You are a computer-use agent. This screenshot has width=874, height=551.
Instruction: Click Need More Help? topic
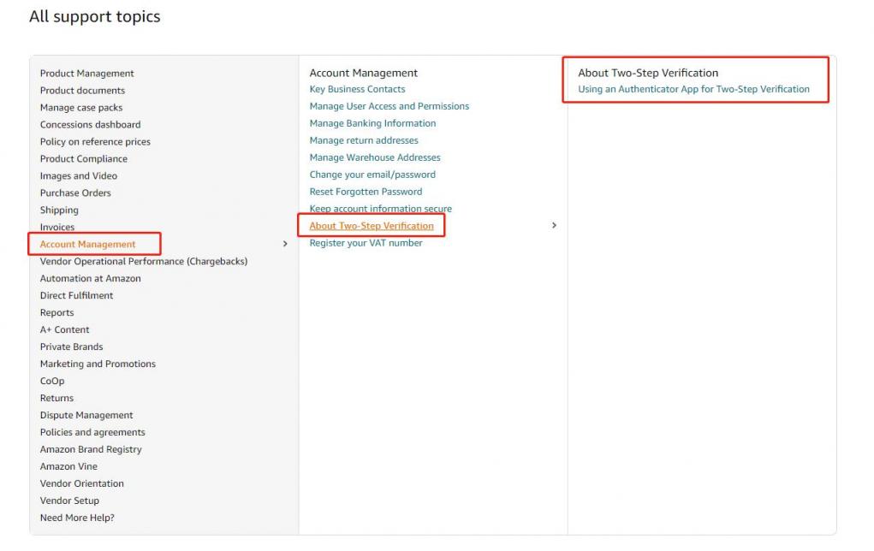pos(77,518)
